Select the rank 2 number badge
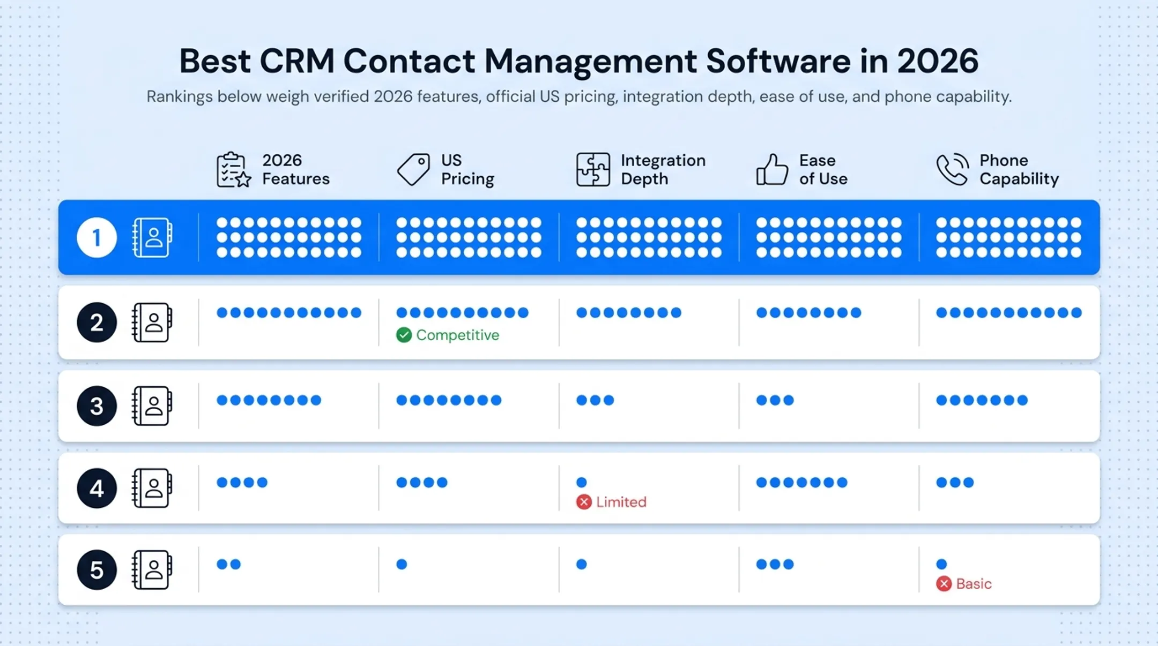This screenshot has height=646, width=1158. [x=96, y=322]
